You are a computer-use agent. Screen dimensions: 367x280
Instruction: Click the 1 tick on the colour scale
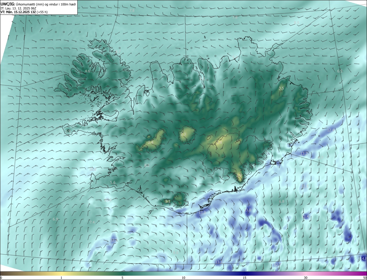pos(61,278)
